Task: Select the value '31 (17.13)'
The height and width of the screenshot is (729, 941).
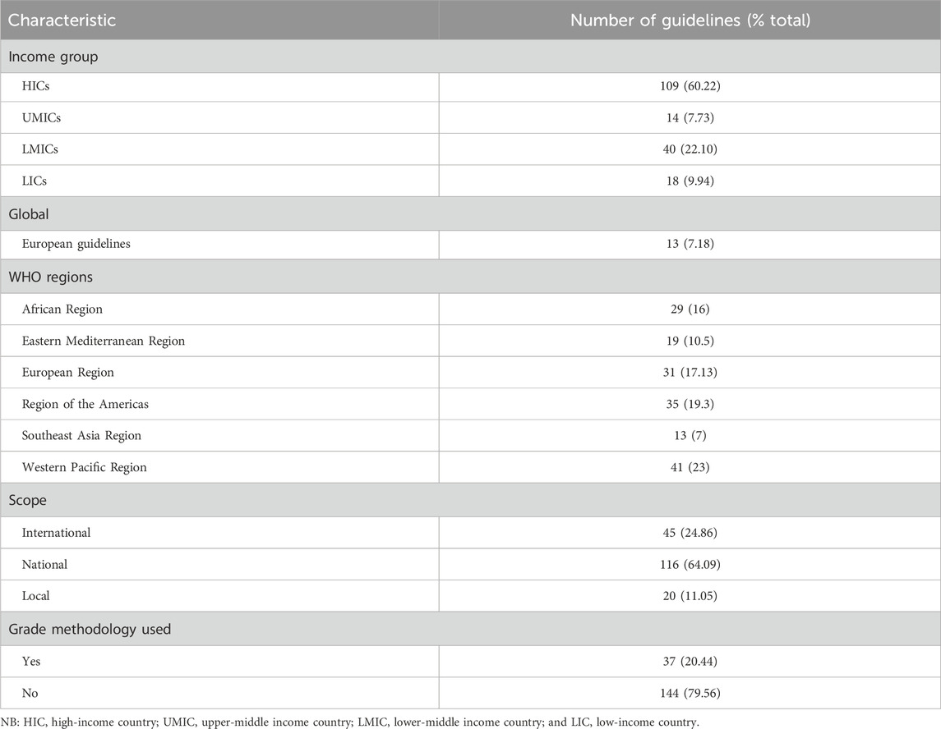Action: coord(690,372)
